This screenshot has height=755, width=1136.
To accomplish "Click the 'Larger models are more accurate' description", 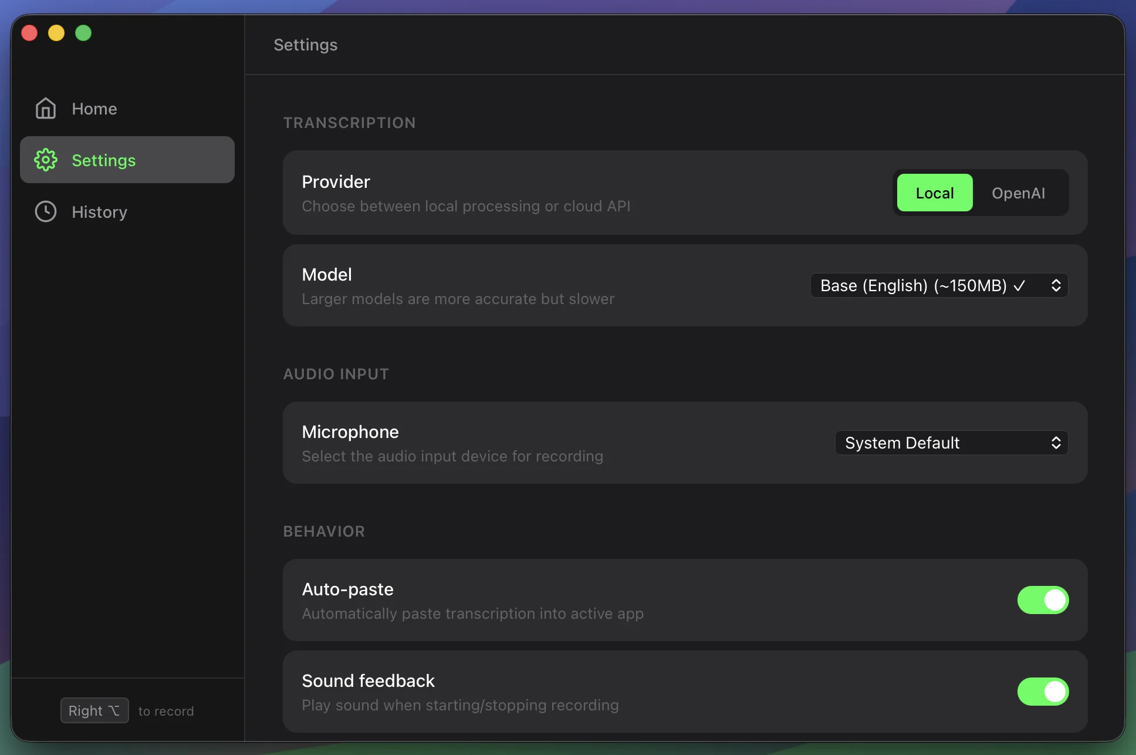I will [458, 299].
